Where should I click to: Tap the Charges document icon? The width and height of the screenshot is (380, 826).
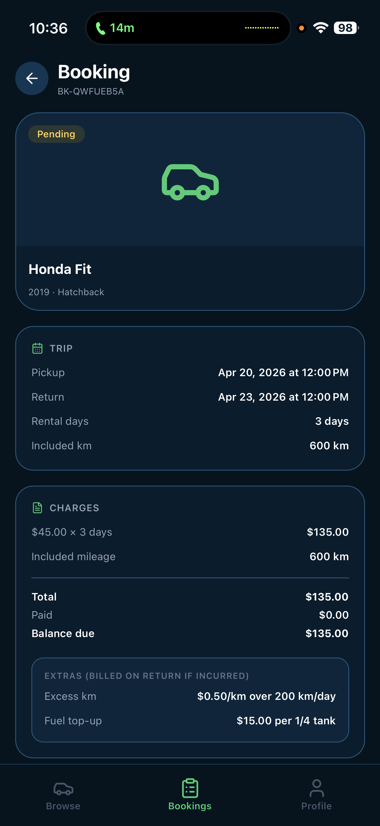pos(37,507)
